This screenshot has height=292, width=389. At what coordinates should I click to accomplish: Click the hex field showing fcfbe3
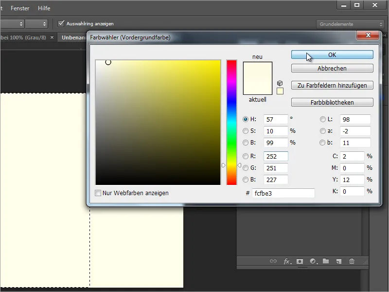tap(283, 193)
